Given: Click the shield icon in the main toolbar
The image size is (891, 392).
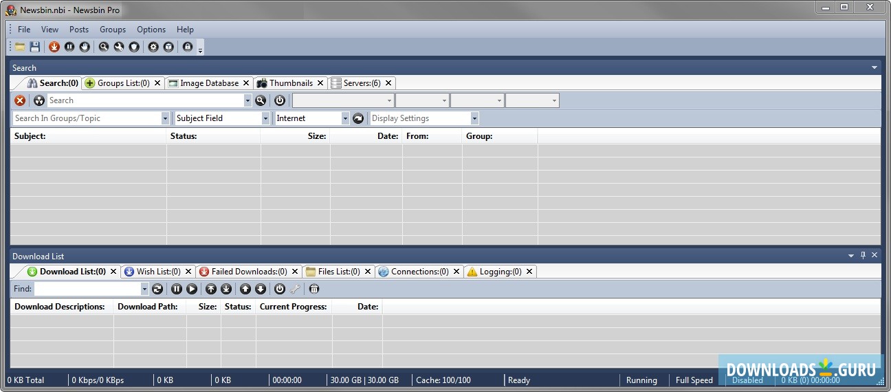Looking at the screenshot, I should pyautogui.click(x=134, y=47).
